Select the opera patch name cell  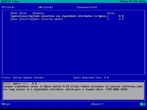pyautogui.click(x=15, y=16)
